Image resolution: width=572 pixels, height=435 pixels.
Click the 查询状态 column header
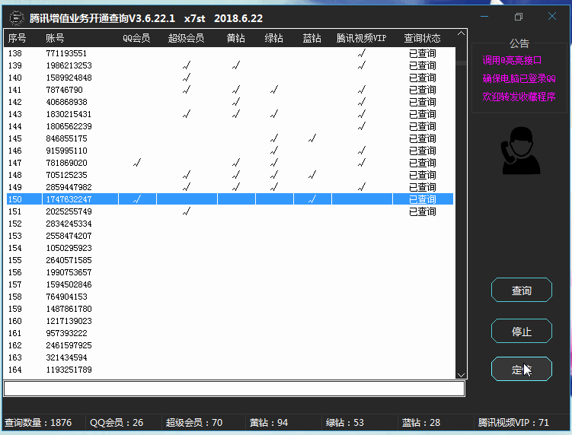pyautogui.click(x=422, y=38)
